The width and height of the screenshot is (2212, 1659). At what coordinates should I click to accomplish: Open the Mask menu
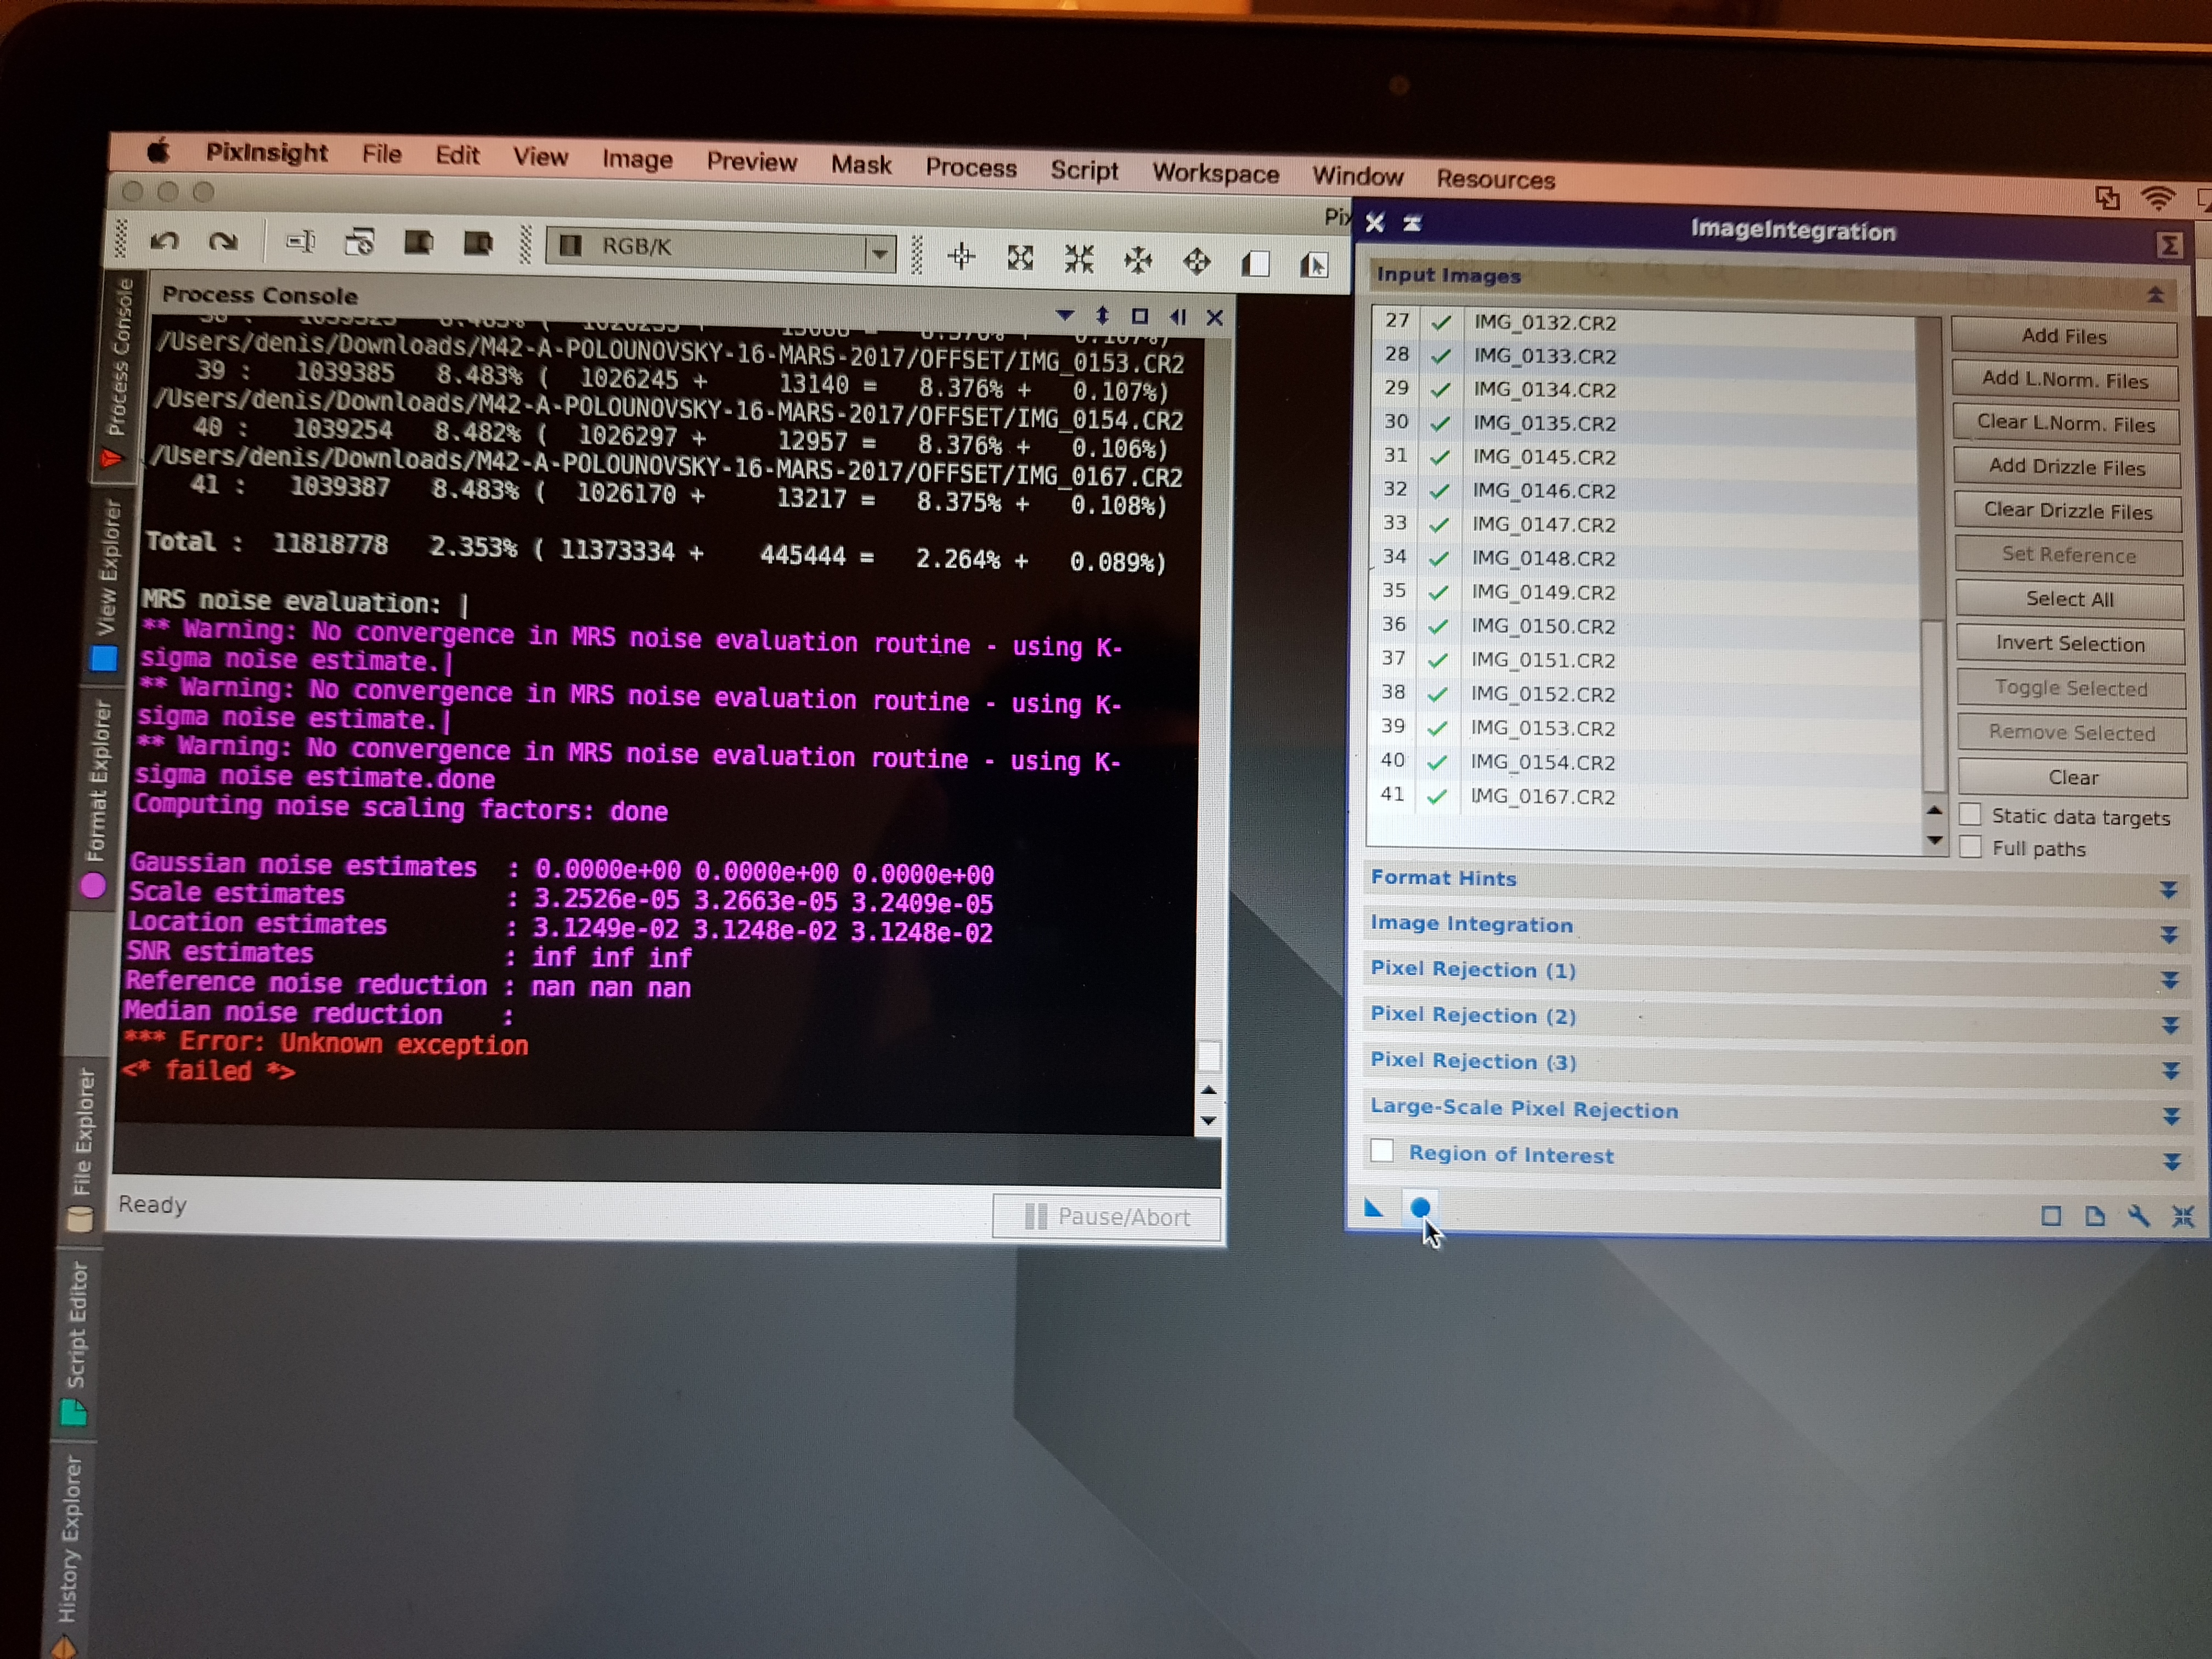point(861,164)
